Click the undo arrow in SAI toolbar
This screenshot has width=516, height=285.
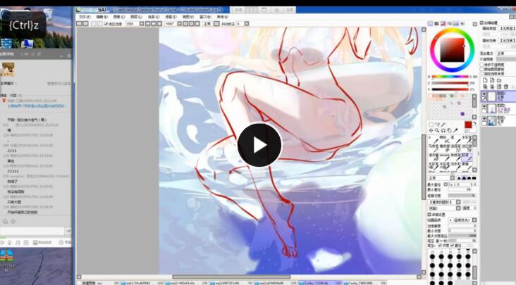pos(79,24)
